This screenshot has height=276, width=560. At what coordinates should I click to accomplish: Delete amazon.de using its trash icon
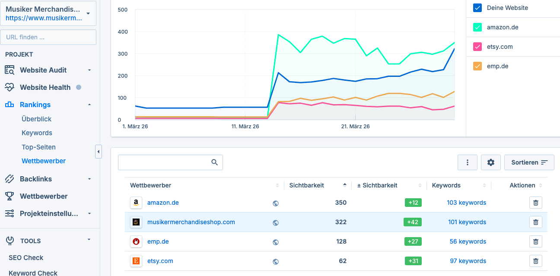click(x=535, y=203)
